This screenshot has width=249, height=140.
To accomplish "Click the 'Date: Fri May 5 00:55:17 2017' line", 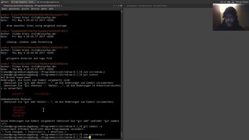I will 27,37.
